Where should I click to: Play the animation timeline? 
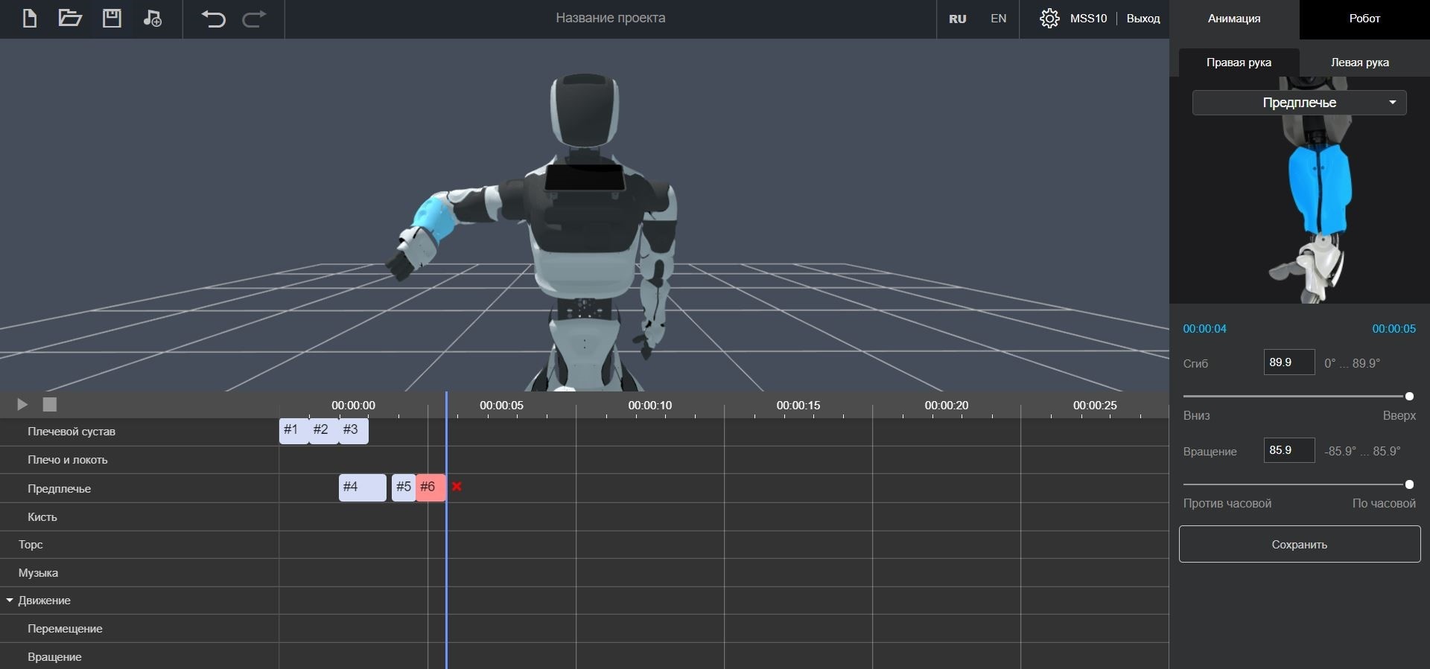click(22, 404)
